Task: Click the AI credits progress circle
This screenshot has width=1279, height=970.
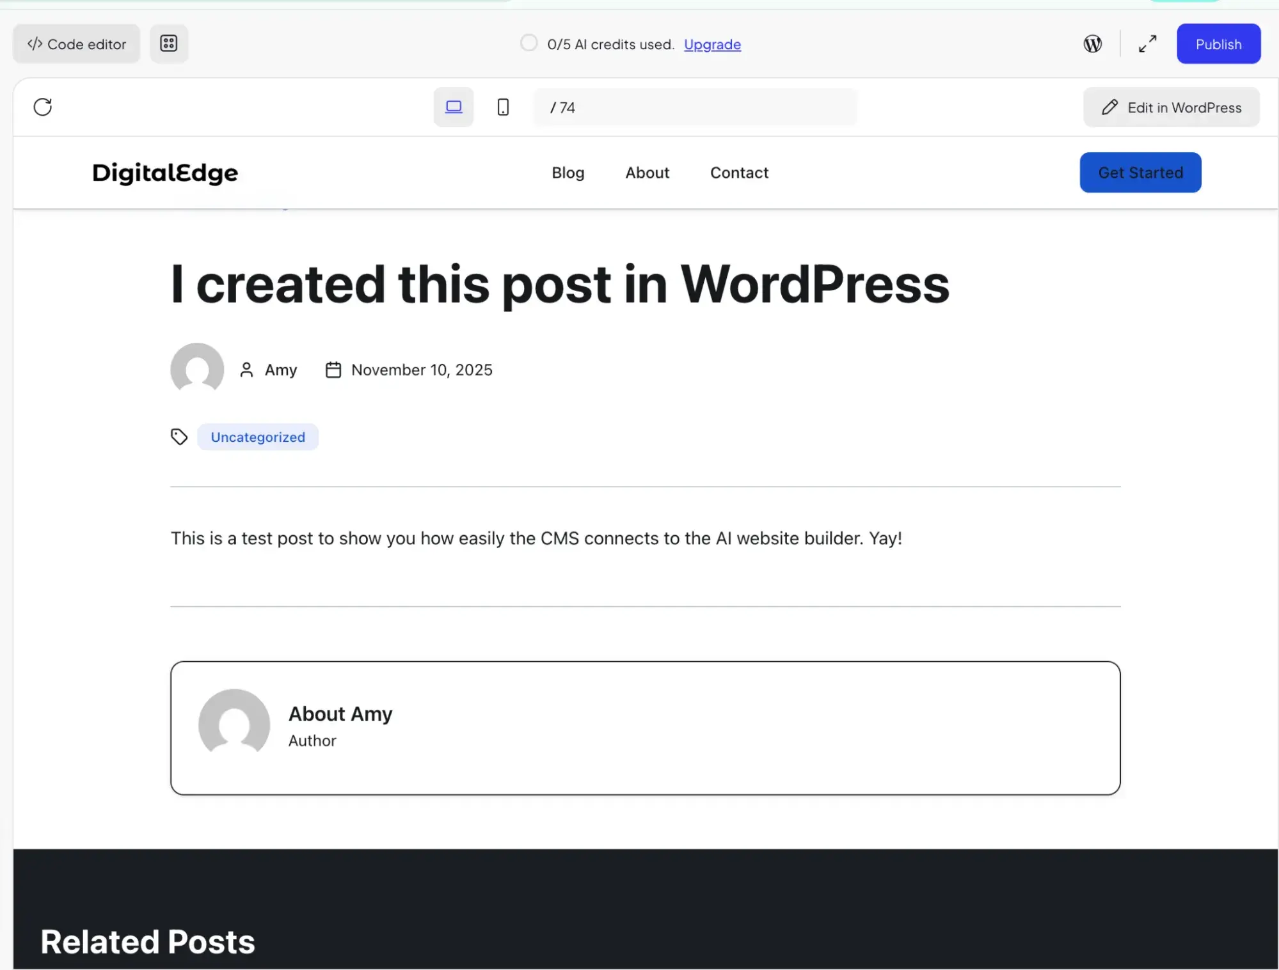Action: coord(529,43)
